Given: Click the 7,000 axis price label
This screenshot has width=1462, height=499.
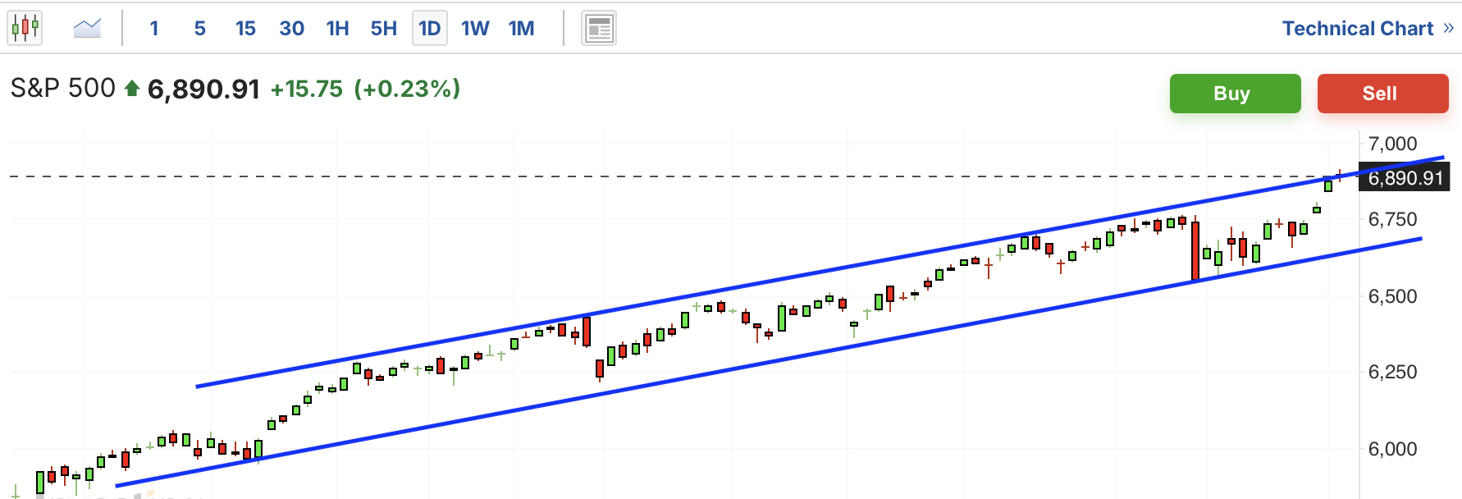Looking at the screenshot, I should point(1392,144).
